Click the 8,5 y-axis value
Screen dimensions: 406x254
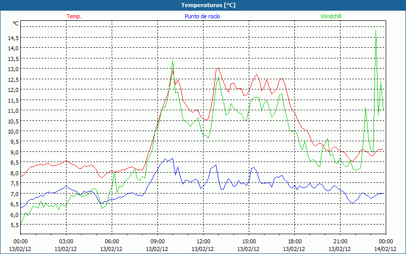15,163
